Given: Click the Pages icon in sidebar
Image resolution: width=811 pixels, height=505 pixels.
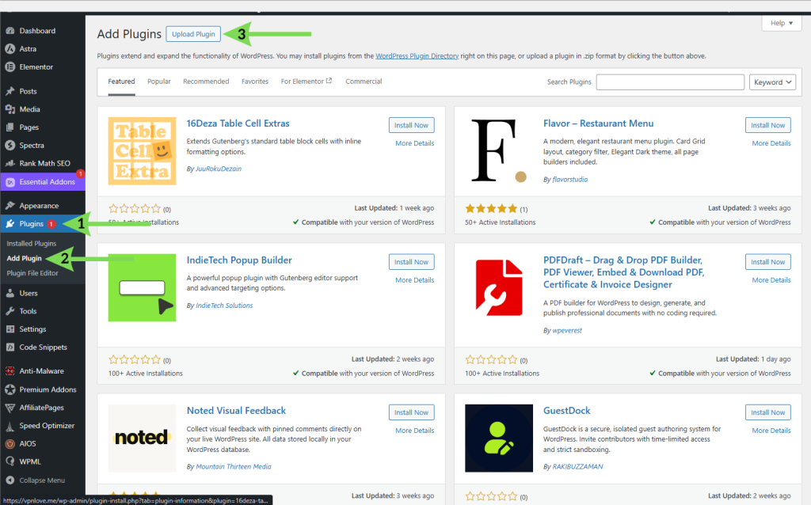Looking at the screenshot, I should coord(10,127).
